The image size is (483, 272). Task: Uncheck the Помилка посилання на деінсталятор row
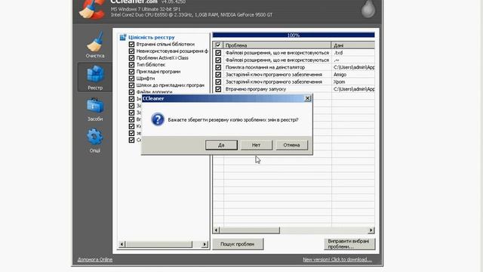pyautogui.click(x=218, y=67)
